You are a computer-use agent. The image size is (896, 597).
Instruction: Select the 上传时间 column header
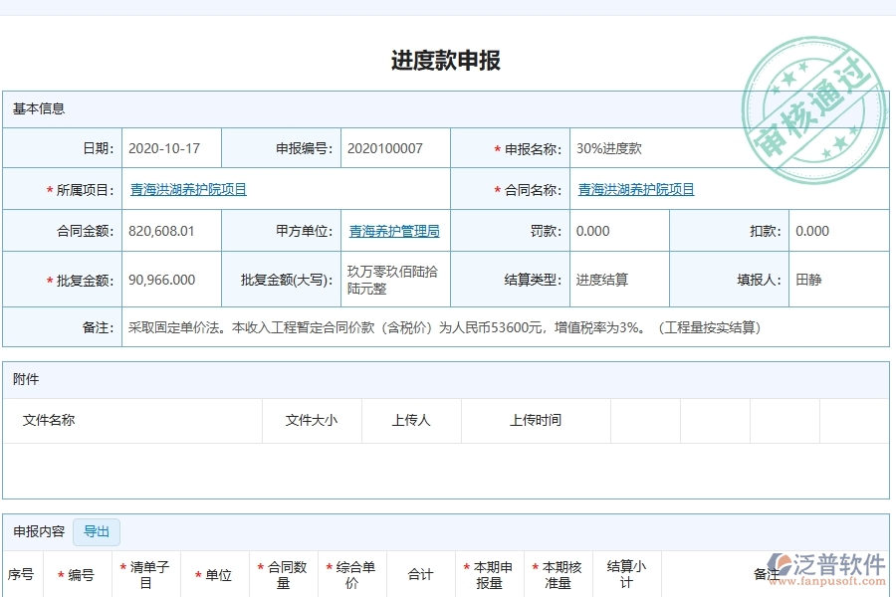coord(535,420)
